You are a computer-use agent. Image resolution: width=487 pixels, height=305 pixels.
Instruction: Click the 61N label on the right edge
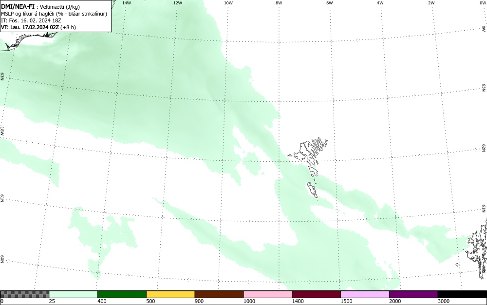pyautogui.click(x=484, y=209)
